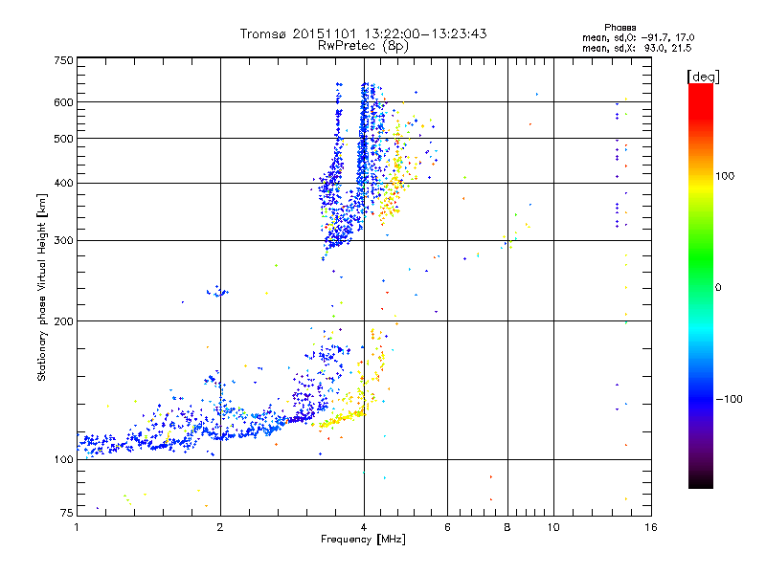Click the x-axis tick label '6'
This screenshot has height=574, width=766.
pos(447,527)
